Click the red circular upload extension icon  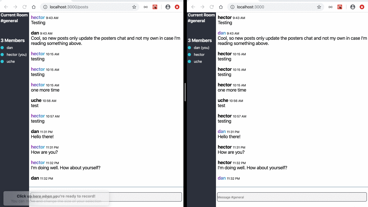[177, 7]
